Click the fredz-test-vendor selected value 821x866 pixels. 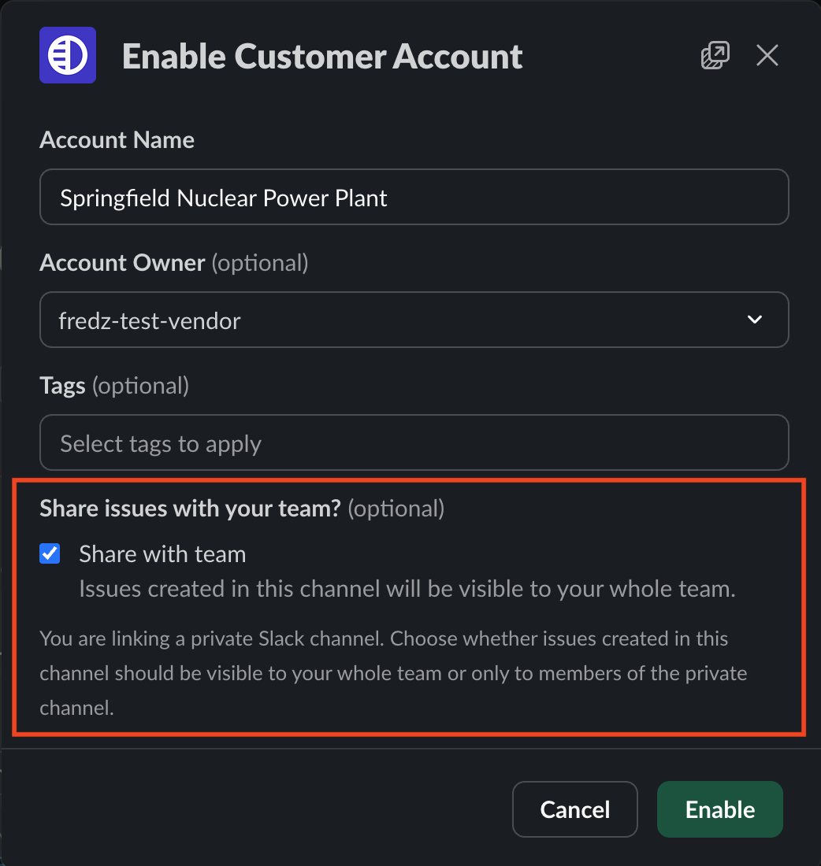pos(150,321)
